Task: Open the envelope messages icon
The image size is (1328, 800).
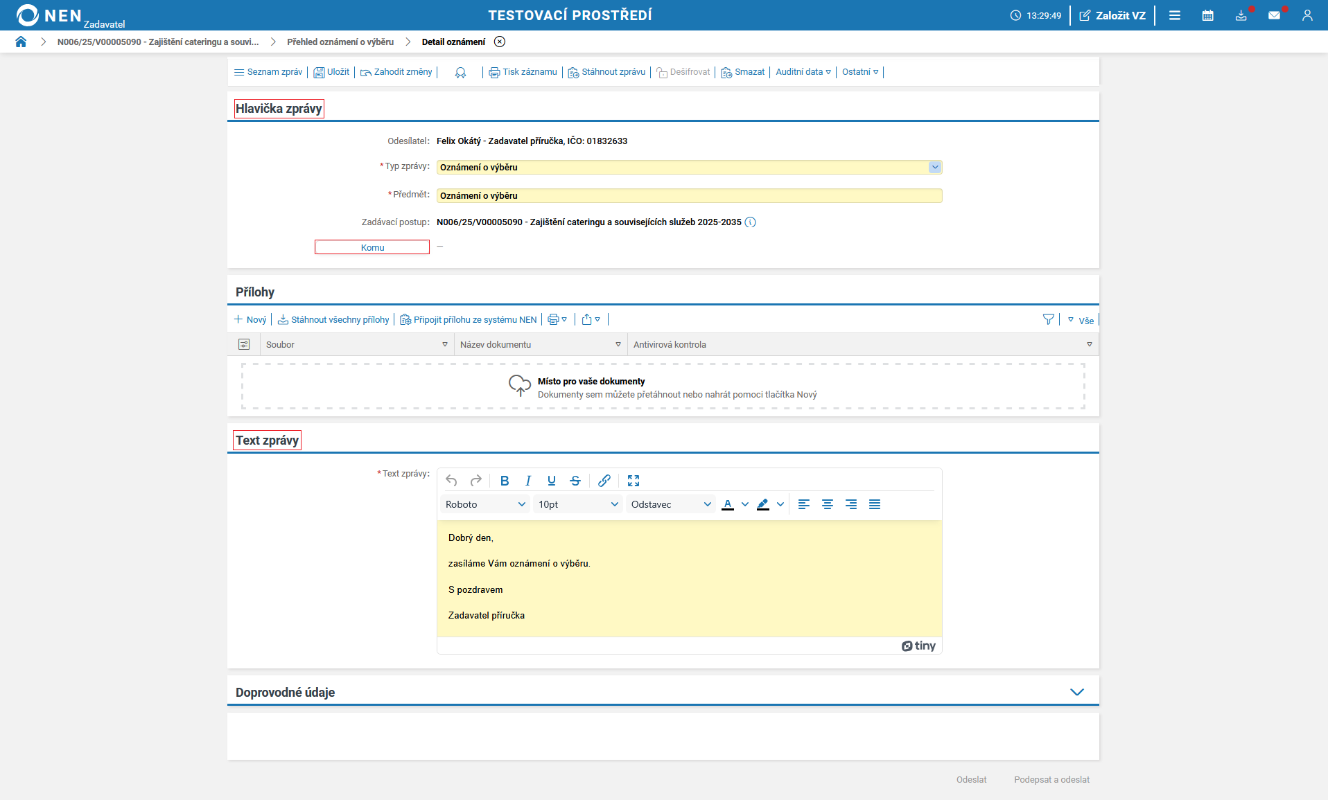Action: [x=1274, y=15]
